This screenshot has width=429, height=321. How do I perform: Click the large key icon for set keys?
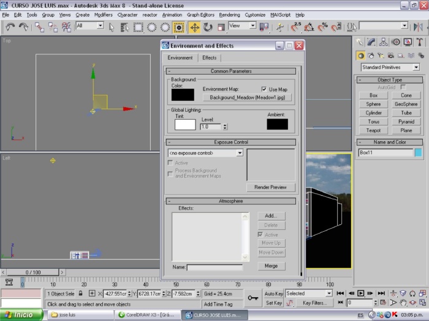[252, 298]
